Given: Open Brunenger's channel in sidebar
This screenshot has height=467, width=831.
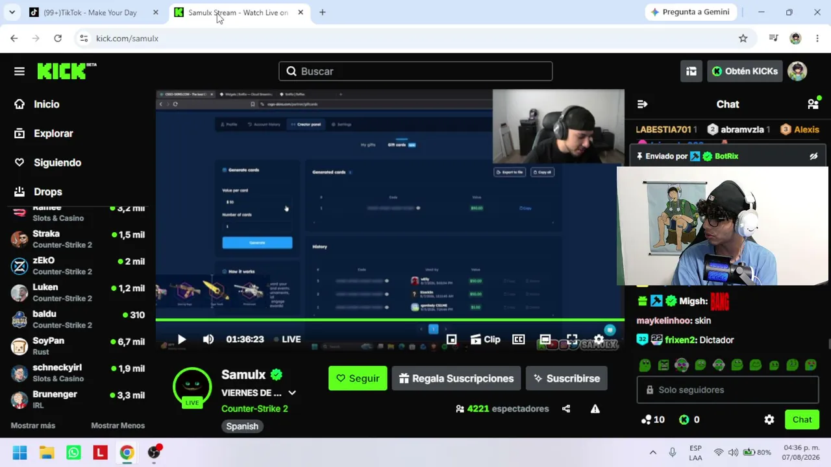Looking at the screenshot, I should tap(78, 400).
